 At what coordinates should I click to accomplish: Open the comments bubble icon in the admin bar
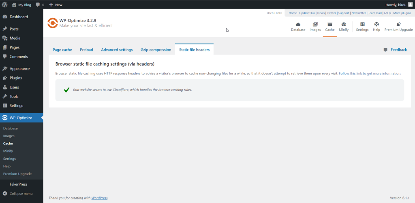click(x=38, y=5)
